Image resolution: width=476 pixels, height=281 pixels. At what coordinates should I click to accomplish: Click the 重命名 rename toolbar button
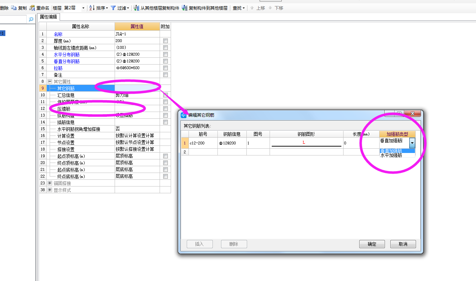coord(39,8)
